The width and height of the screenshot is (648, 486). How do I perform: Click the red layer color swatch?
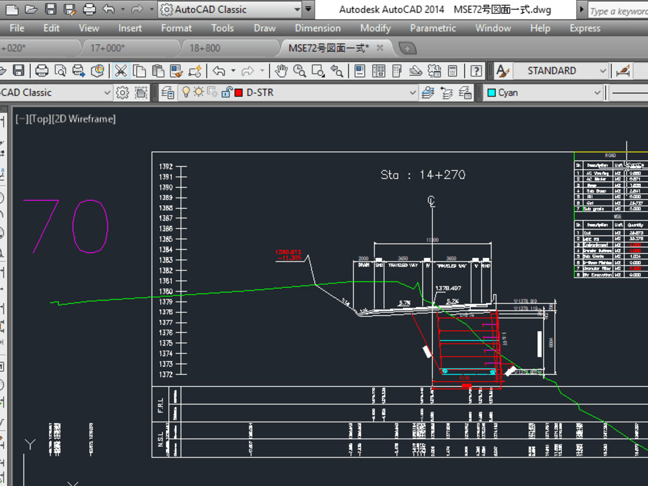pyautogui.click(x=238, y=92)
